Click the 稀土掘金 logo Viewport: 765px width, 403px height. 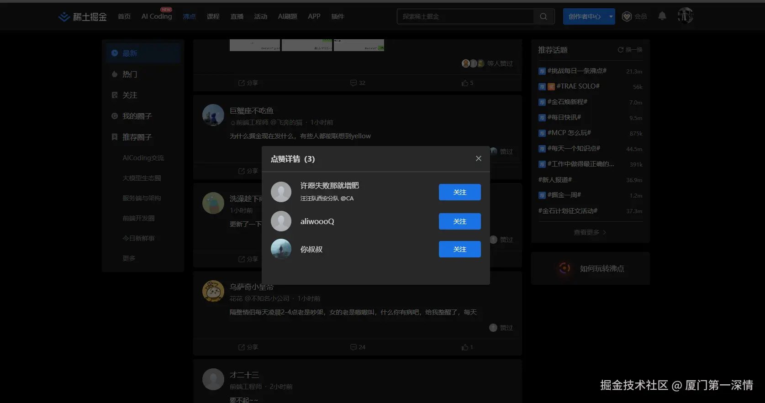pyautogui.click(x=83, y=17)
